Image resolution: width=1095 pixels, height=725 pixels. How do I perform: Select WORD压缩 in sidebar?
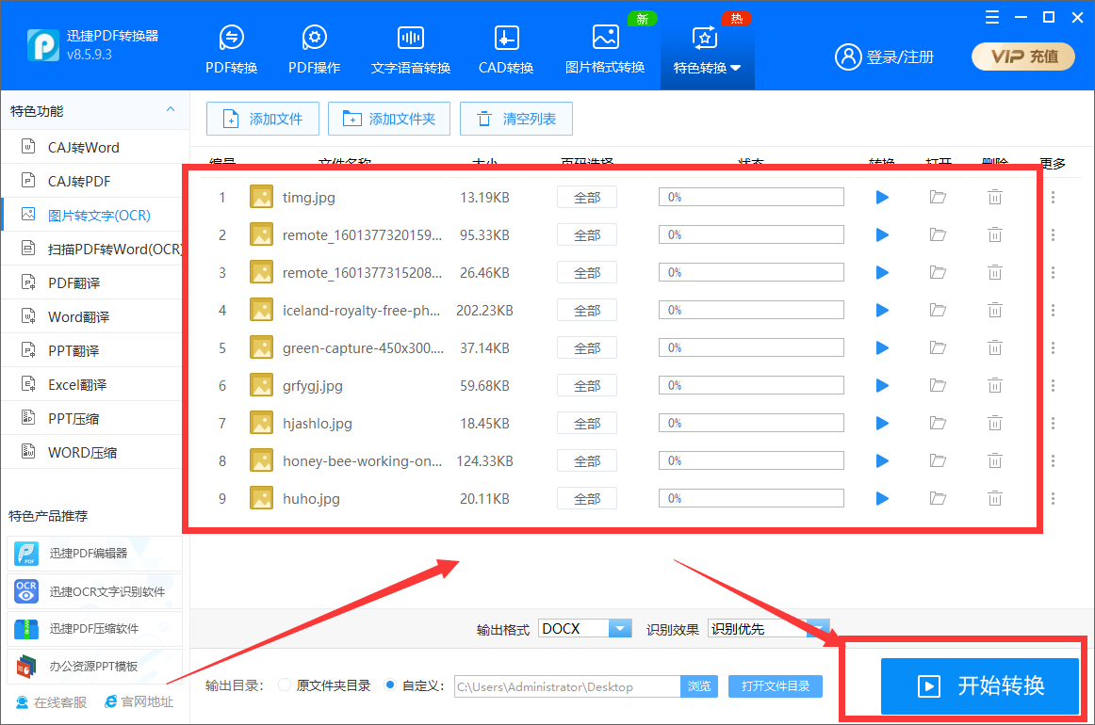coord(95,452)
